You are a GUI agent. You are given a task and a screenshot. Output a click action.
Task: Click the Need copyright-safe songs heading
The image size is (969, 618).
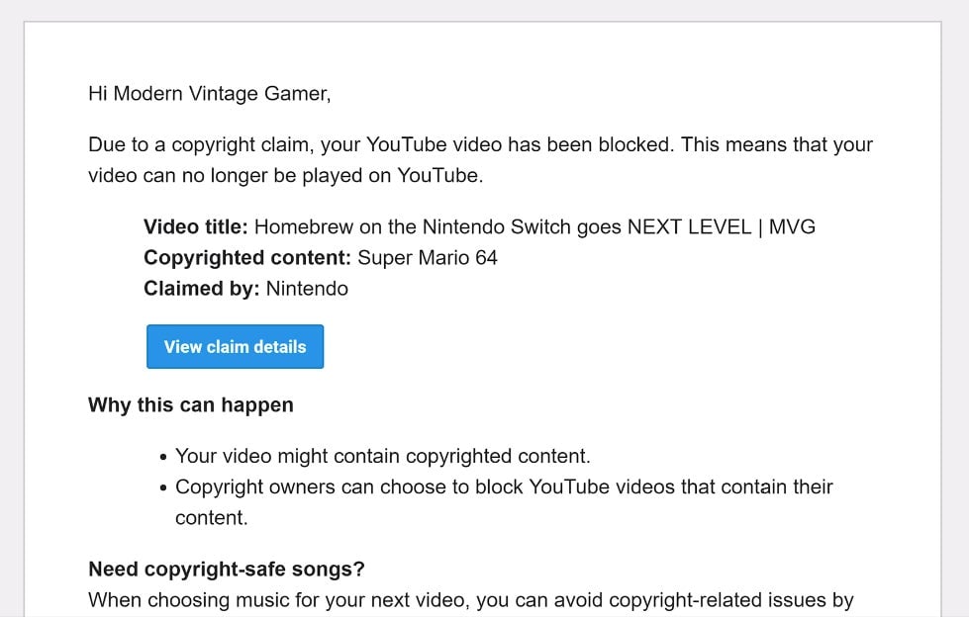coord(227,569)
